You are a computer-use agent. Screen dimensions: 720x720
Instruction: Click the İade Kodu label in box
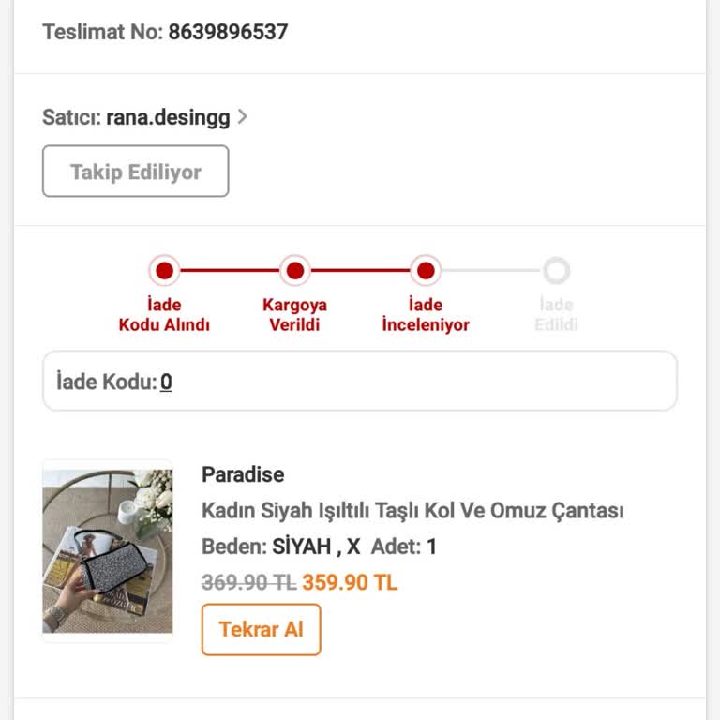pos(106,382)
